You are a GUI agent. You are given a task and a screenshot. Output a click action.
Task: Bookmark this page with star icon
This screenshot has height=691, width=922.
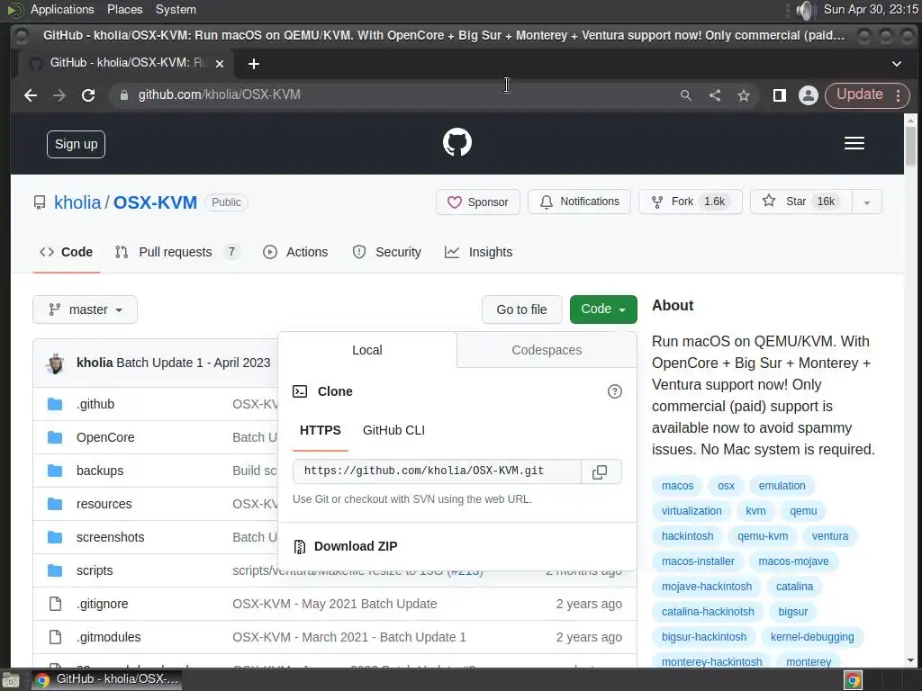tap(744, 95)
